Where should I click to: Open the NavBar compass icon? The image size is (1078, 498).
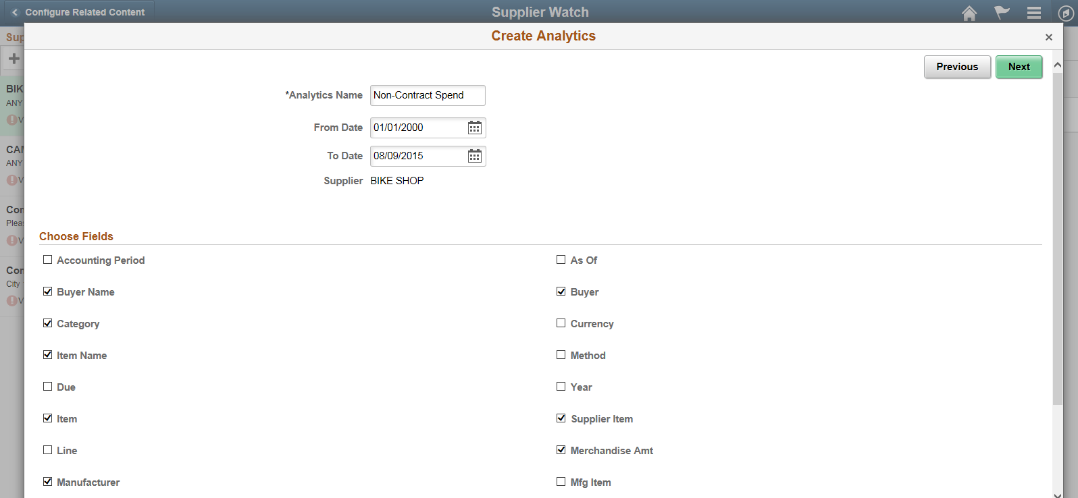[x=1065, y=13]
